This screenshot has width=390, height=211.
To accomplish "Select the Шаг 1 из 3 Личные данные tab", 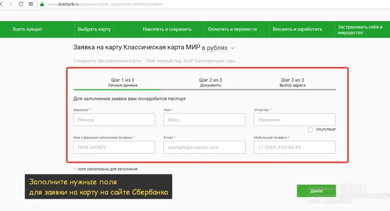I will click(x=123, y=82).
